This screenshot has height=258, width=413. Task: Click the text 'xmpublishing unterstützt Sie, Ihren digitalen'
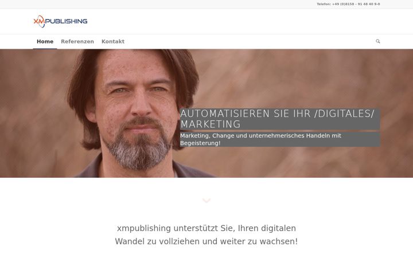(x=206, y=228)
